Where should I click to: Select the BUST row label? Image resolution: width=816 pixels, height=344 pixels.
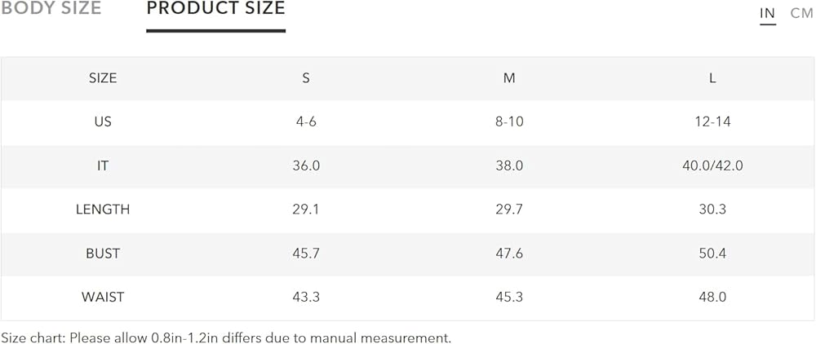(x=103, y=254)
